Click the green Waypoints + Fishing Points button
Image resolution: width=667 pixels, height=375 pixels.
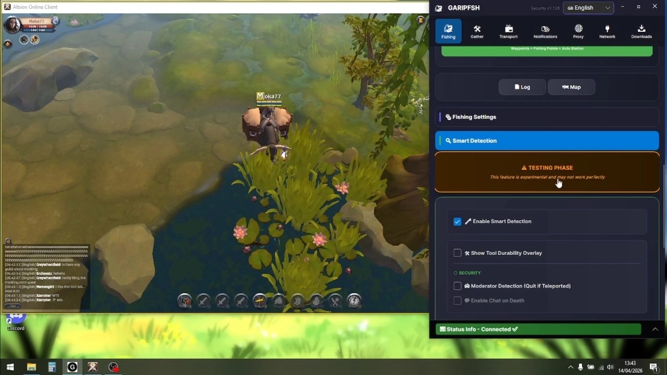point(547,50)
